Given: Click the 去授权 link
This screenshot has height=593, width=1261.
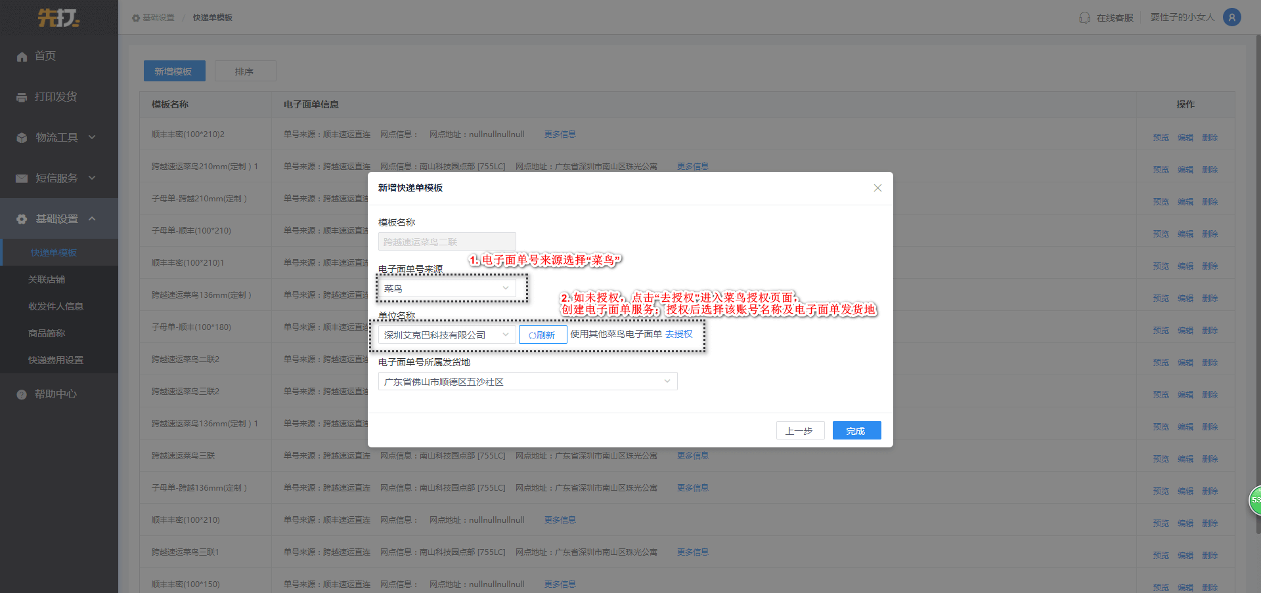Looking at the screenshot, I should pyautogui.click(x=678, y=335).
